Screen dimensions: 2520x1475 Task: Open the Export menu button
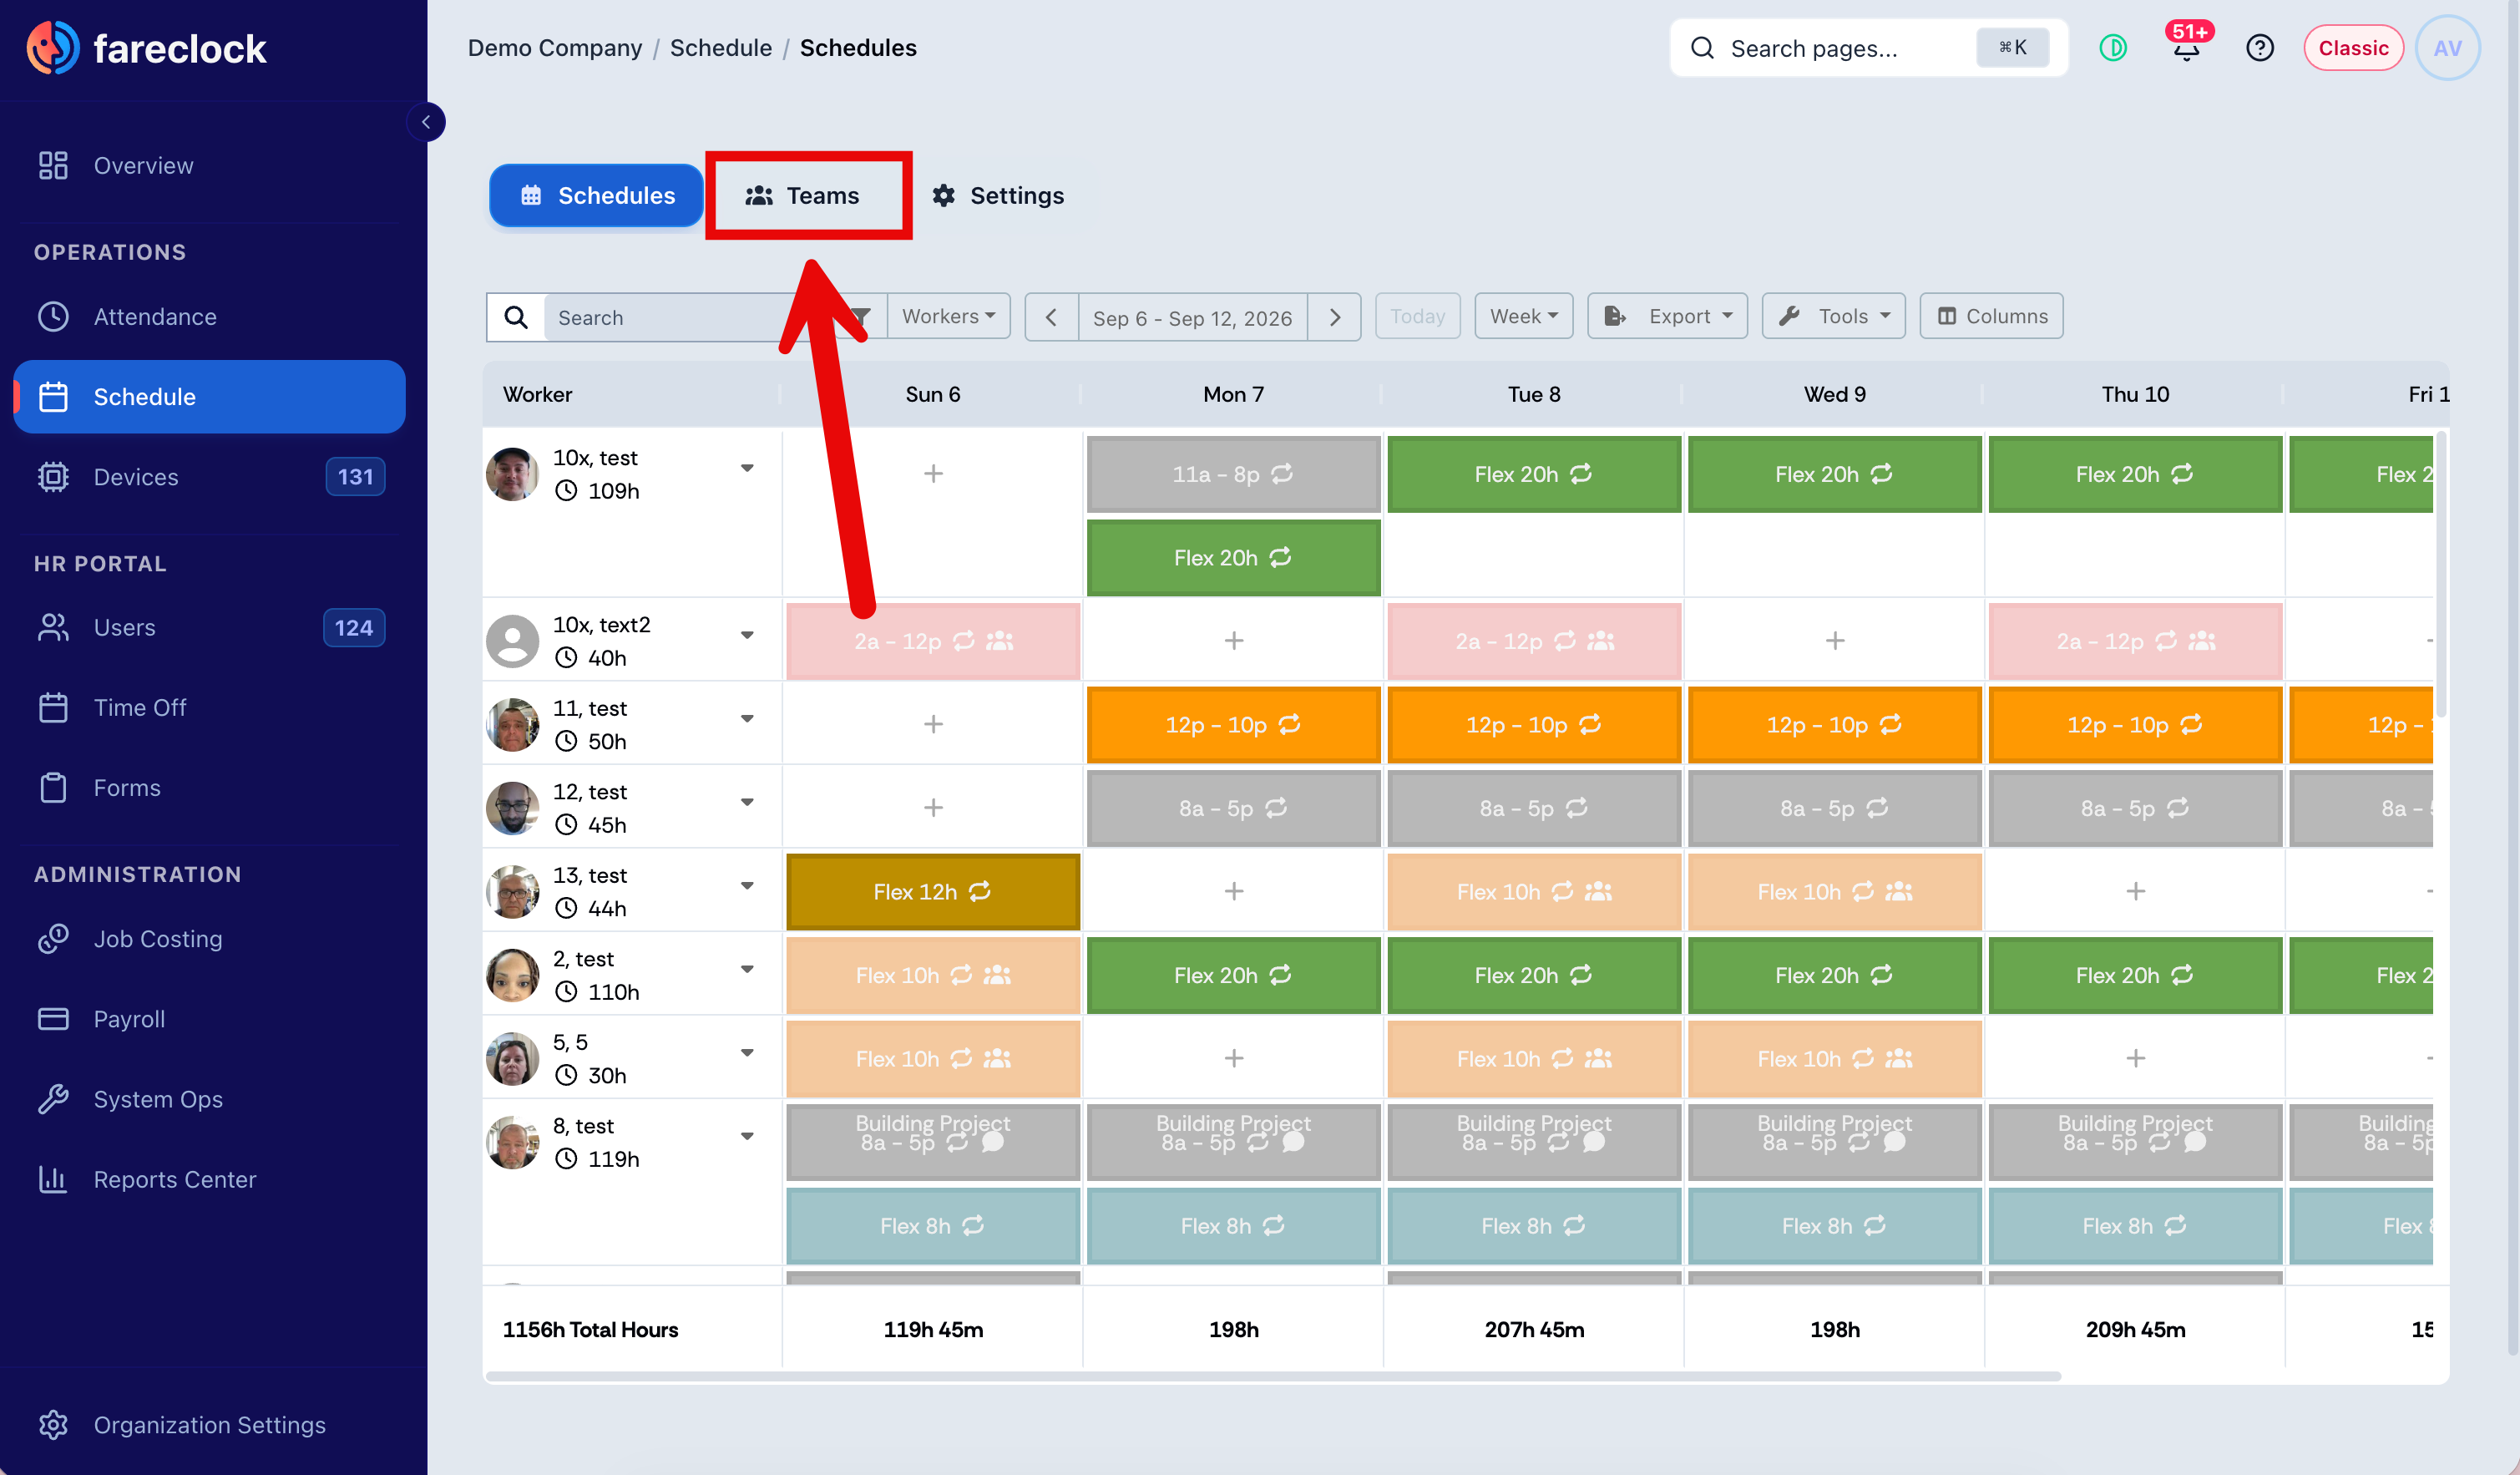point(1667,316)
